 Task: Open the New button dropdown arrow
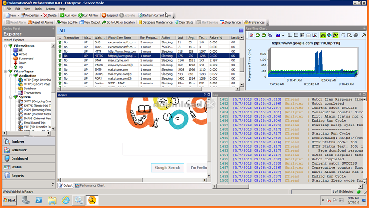click(x=18, y=15)
